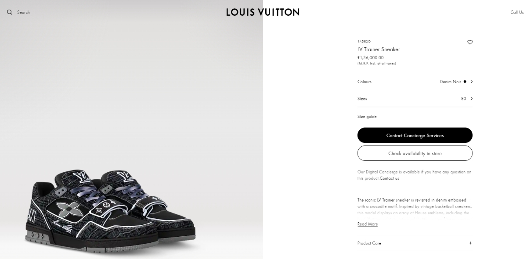Open the Louis Vuitton logo homepage
Screen dimensions: 527x259
263,12
